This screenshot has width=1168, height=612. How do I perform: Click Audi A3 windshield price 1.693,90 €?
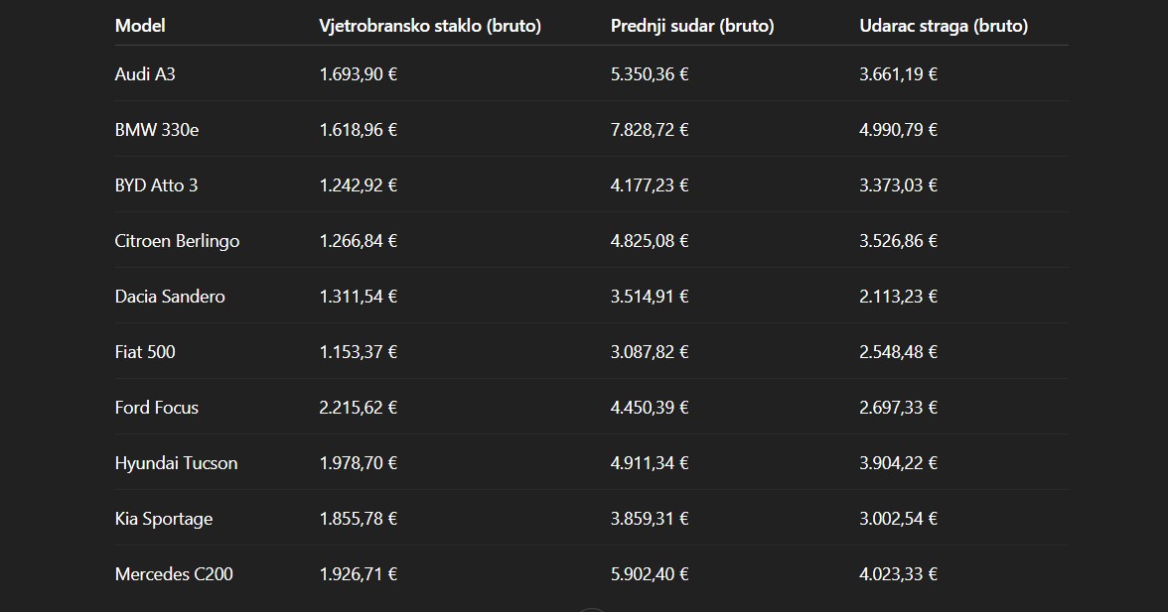(x=359, y=73)
